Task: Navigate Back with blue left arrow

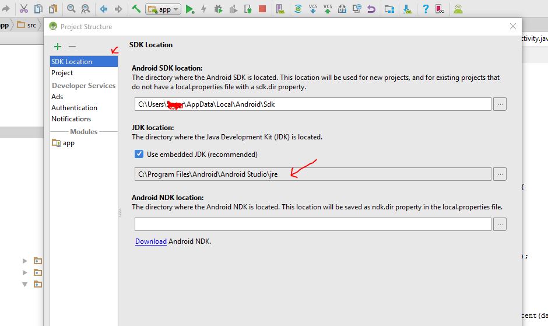Action: [103, 9]
